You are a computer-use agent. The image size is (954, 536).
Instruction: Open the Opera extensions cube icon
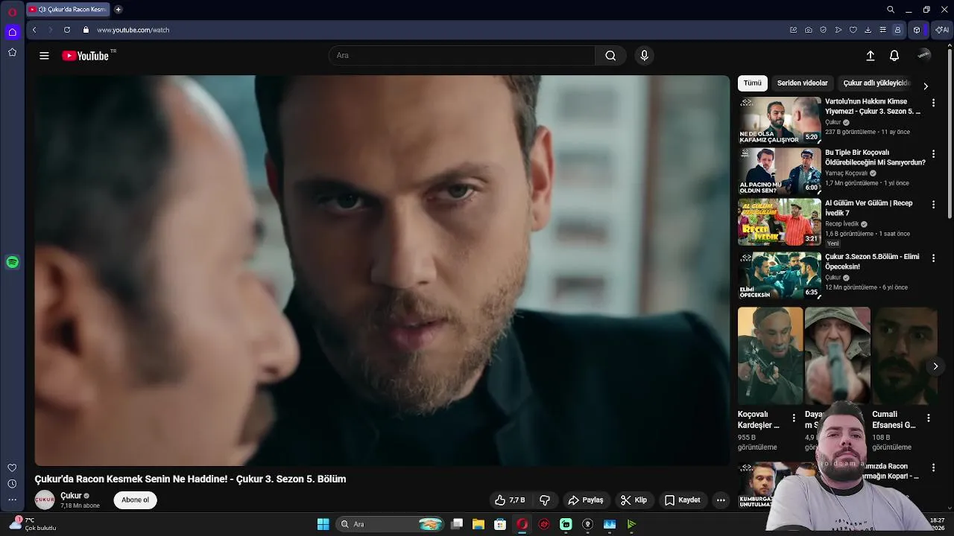coord(917,30)
